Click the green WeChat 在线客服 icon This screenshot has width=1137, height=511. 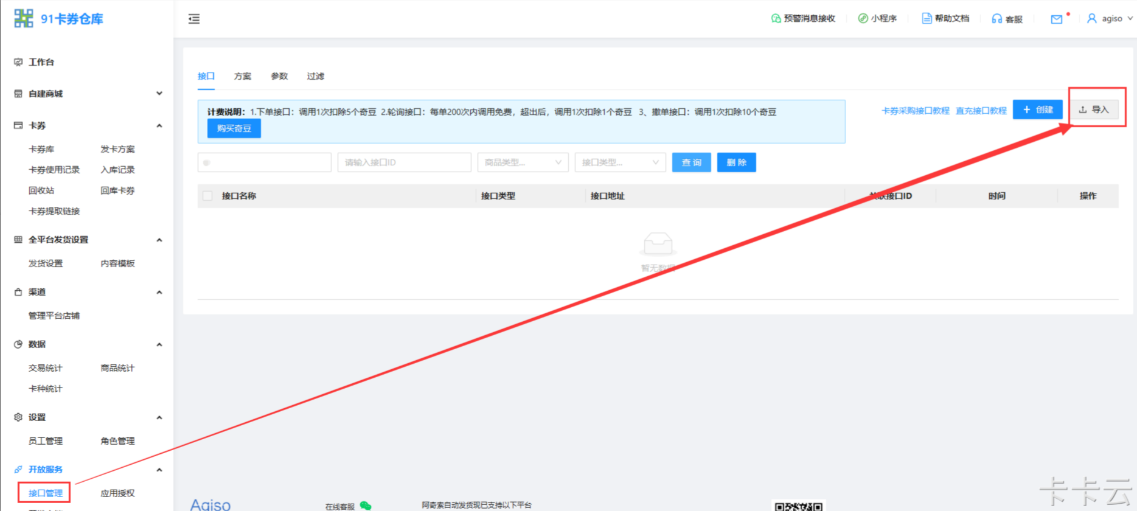point(366,506)
